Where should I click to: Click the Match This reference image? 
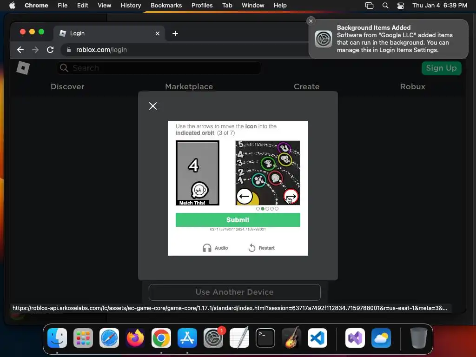[197, 173]
